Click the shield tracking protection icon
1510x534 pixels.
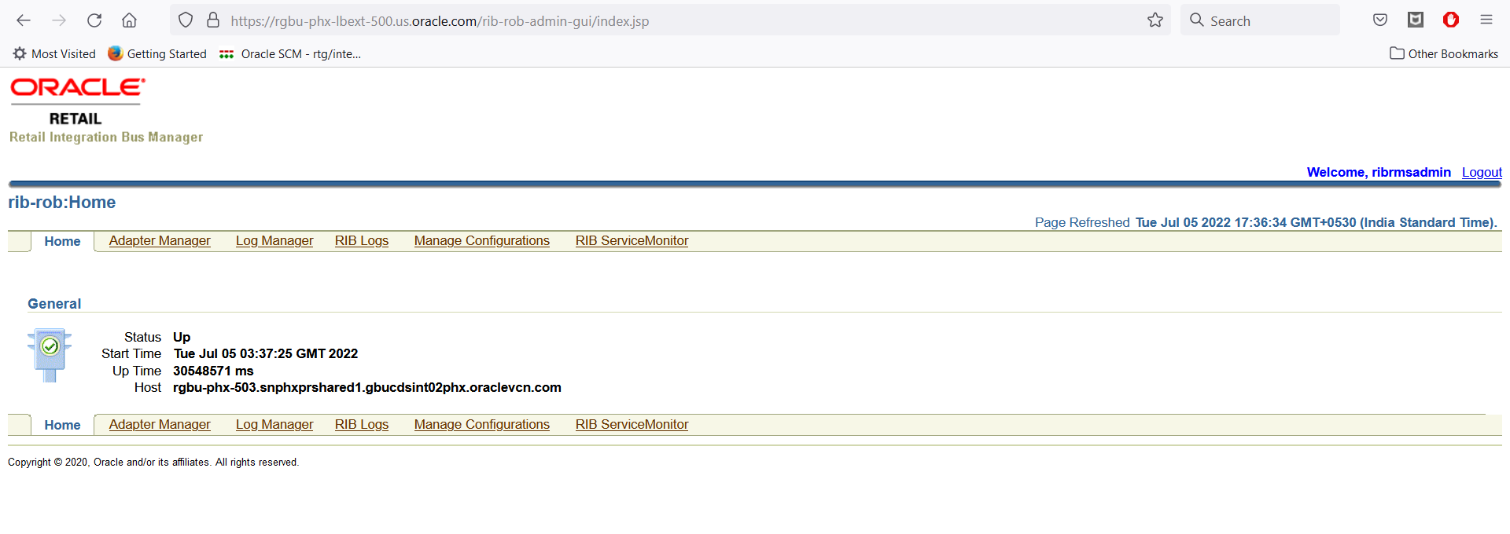[x=186, y=20]
